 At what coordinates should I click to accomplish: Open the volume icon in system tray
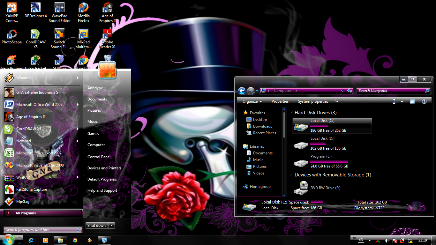387,241
